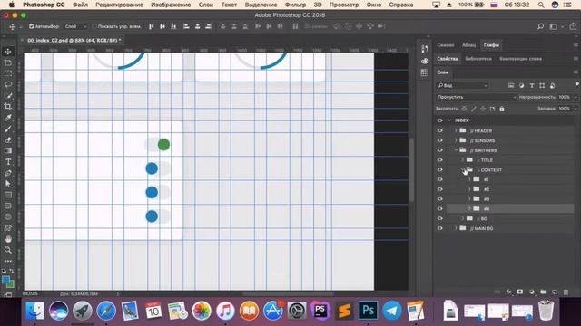Switch to the Свойства tab
This screenshot has width=581, height=326.
click(x=447, y=59)
